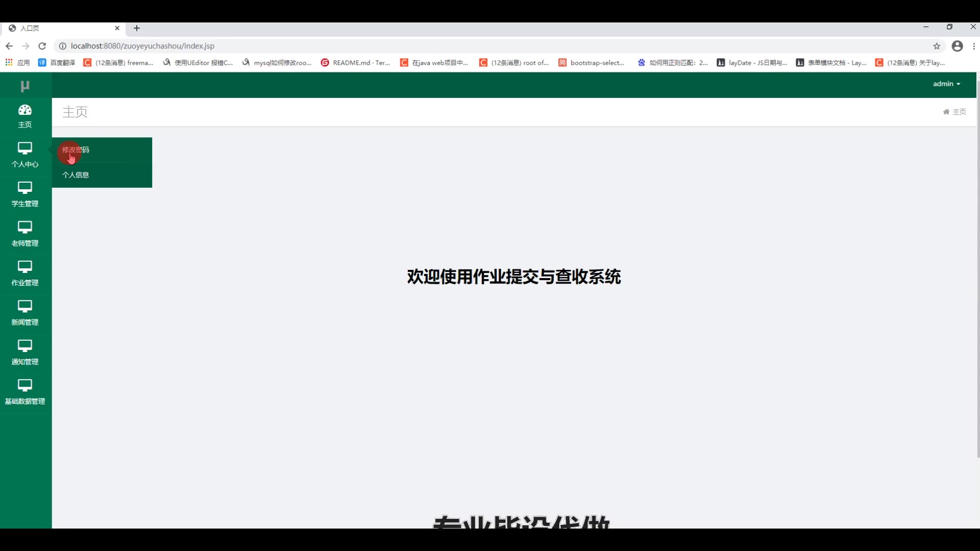The width and height of the screenshot is (980, 551).
Task: Open Chrome profile avatar menu
Action: pyautogui.click(x=957, y=46)
